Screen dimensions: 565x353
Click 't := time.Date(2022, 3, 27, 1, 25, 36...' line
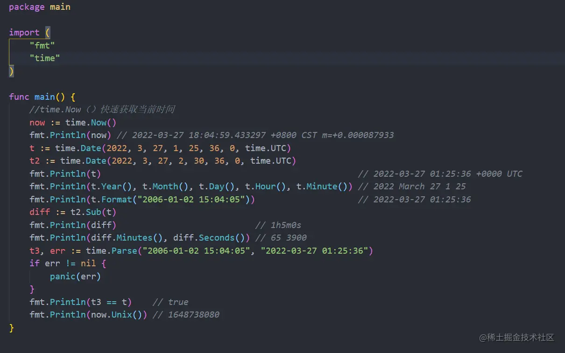pyautogui.click(x=160, y=148)
